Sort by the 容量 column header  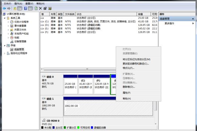[143, 14]
